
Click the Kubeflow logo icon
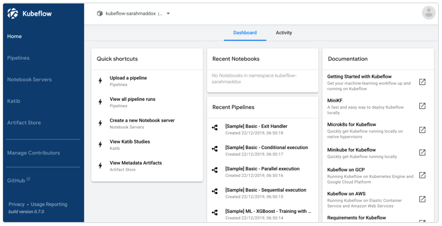coord(13,14)
